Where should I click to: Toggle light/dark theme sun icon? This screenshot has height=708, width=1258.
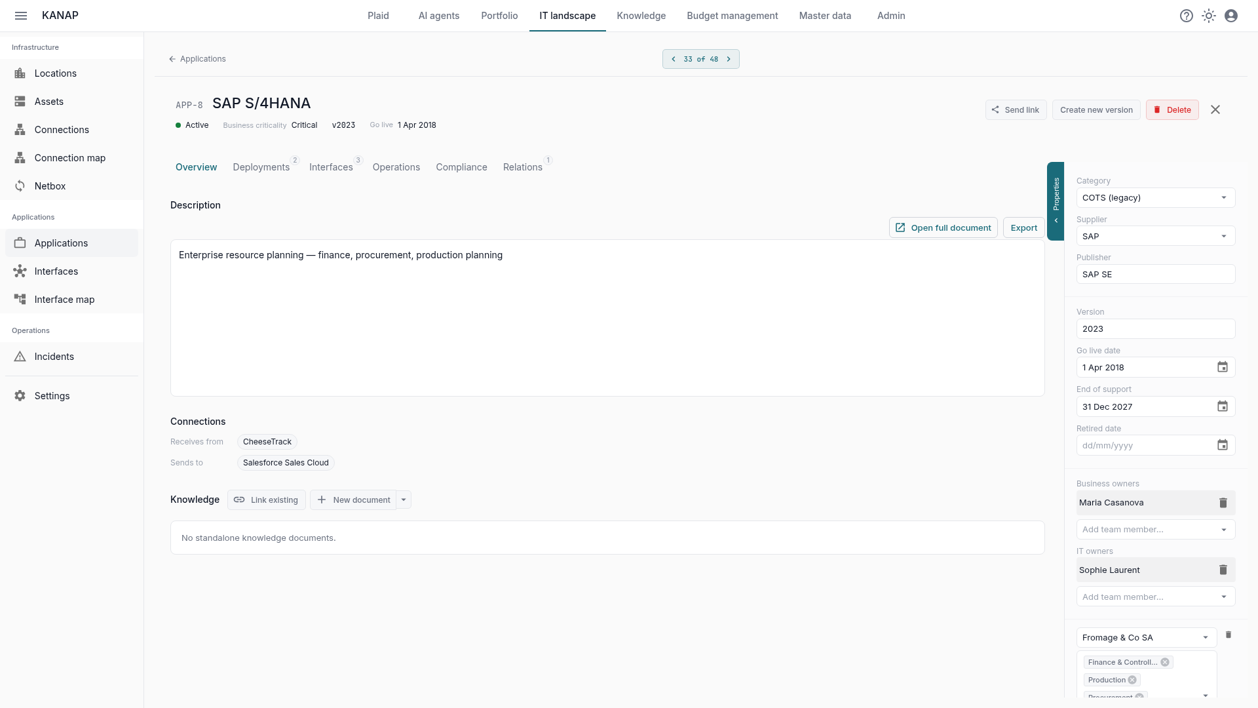[1209, 16]
